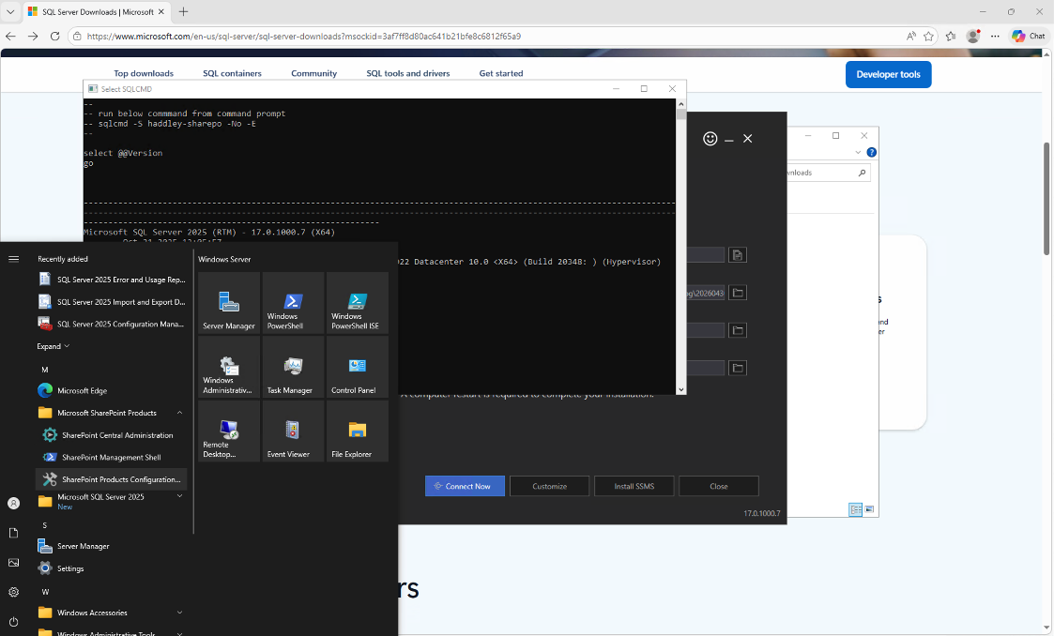The image size is (1054, 636).
Task: Click the Edge favorites star icon
Action: (928, 37)
